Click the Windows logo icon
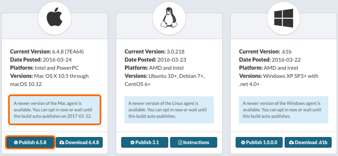Screen dimensions: 338x156 [x=283, y=18]
